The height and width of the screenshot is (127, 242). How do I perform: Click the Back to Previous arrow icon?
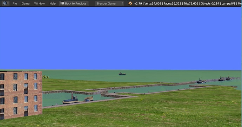tap(62, 3)
